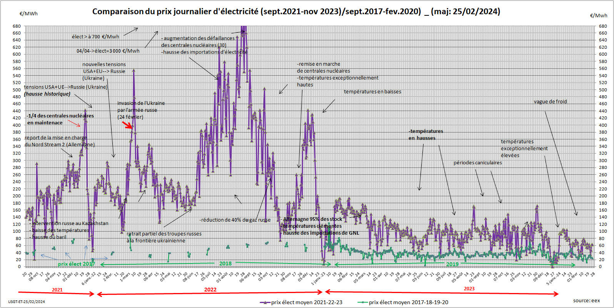Select x-axis date label '09-juil'
Image resolution: width=614 pixels, height=308 pixels.
pos(441,277)
